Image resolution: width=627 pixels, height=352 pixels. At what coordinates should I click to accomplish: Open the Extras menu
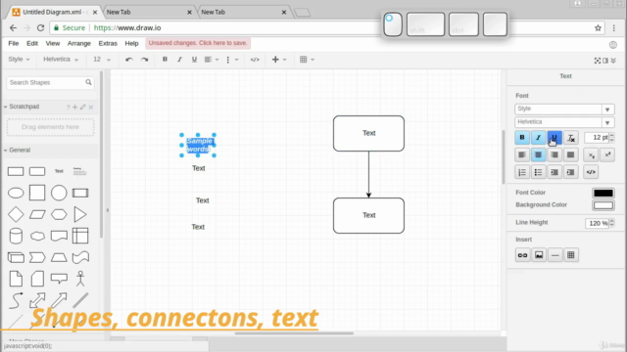[108, 43]
